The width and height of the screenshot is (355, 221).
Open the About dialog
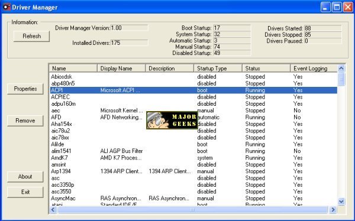(25, 177)
